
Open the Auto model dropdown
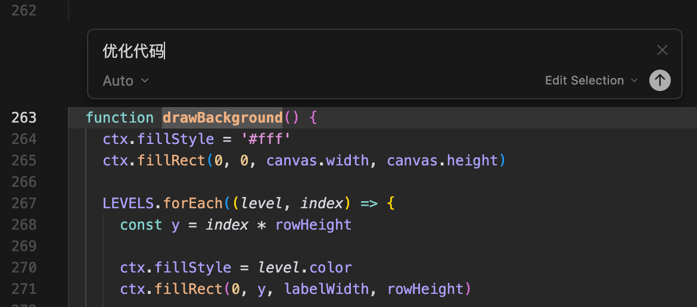[x=126, y=81]
